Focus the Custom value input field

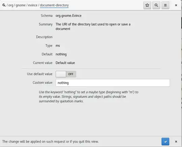113,83
